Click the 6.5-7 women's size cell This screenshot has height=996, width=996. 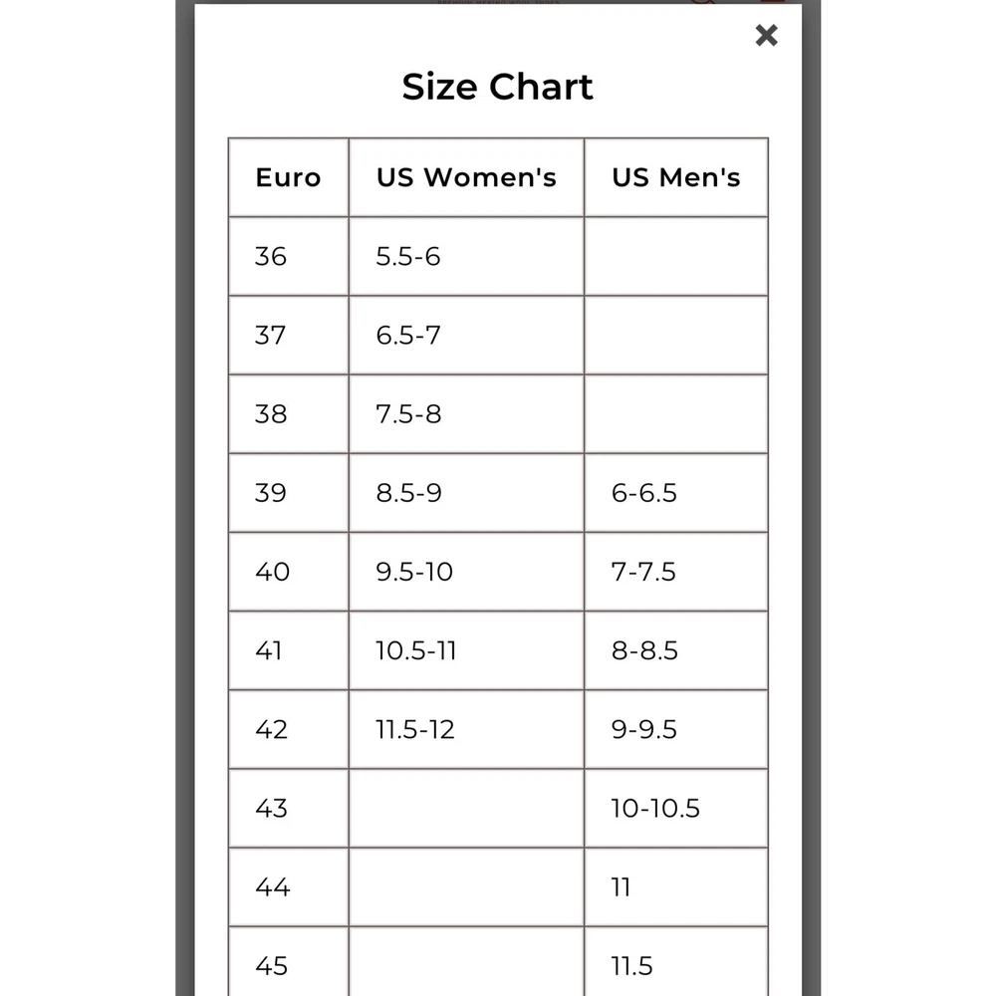(466, 335)
